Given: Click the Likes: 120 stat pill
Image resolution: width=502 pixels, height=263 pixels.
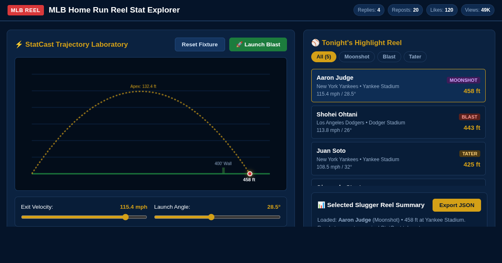Looking at the screenshot, I should click(442, 10).
